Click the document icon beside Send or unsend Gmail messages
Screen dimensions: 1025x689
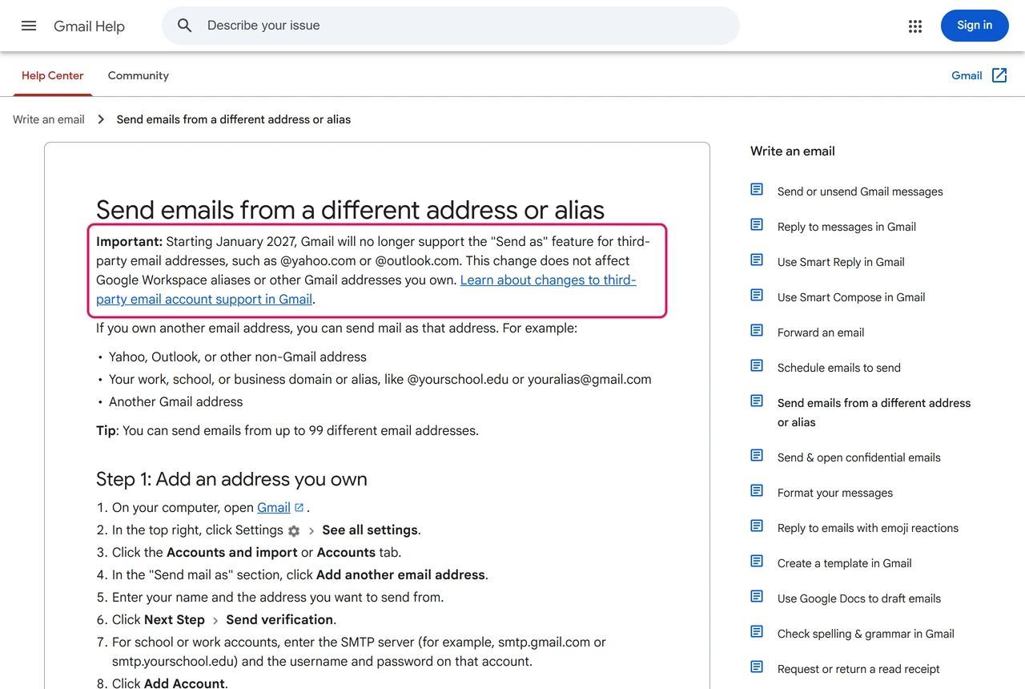tap(757, 189)
